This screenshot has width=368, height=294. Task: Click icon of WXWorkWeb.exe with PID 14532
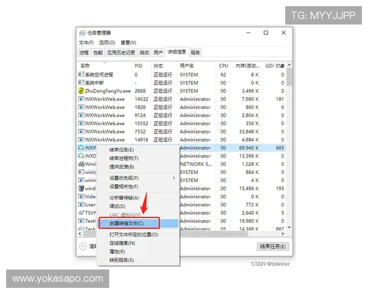pyautogui.click(x=81, y=99)
